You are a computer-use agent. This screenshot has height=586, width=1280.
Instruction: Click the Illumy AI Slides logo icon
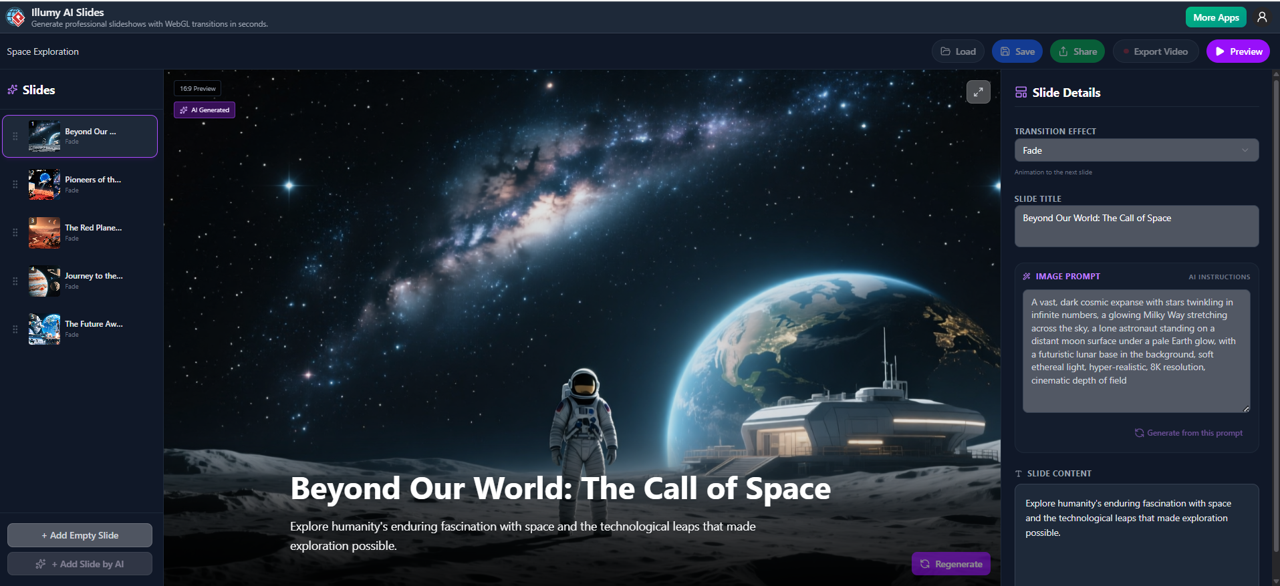click(15, 17)
